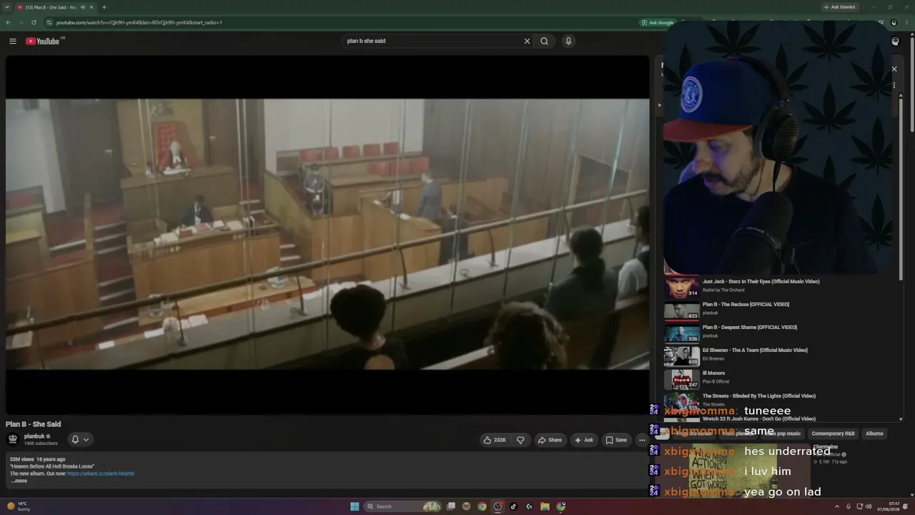Click the Windows taskbar Search box
This screenshot has width=915, height=515.
click(x=403, y=506)
